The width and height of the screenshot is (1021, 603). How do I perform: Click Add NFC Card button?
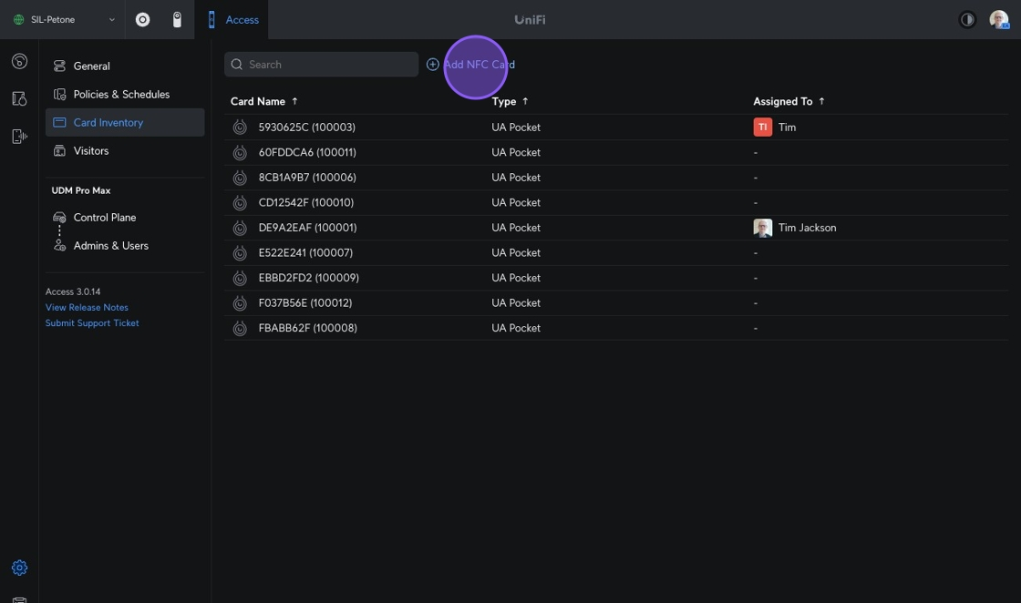[x=470, y=65]
